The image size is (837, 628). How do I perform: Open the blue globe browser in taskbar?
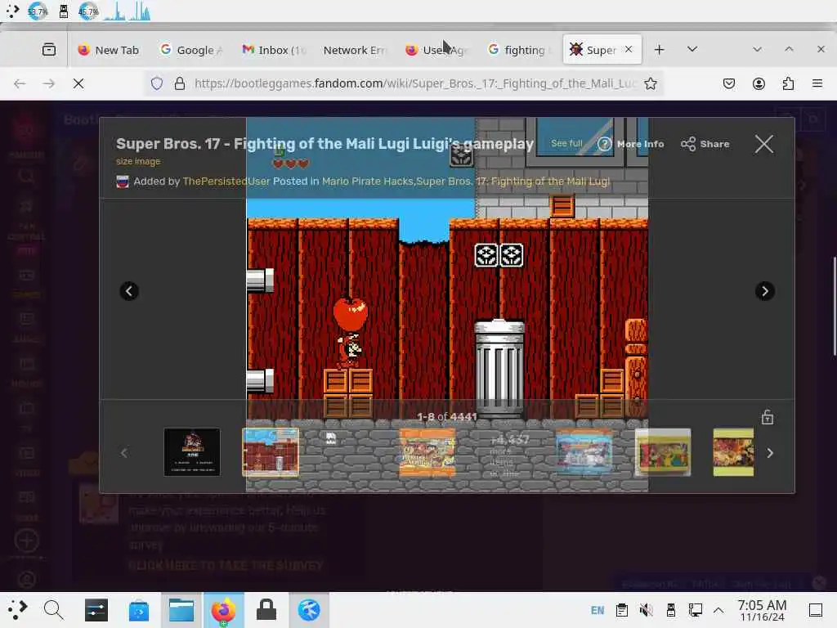pos(309,610)
